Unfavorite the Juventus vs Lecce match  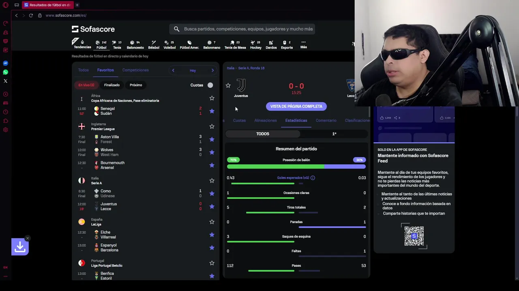(212, 206)
